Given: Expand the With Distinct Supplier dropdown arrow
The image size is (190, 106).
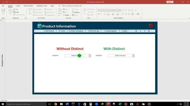Looking at the screenshot, I should point(133,56).
